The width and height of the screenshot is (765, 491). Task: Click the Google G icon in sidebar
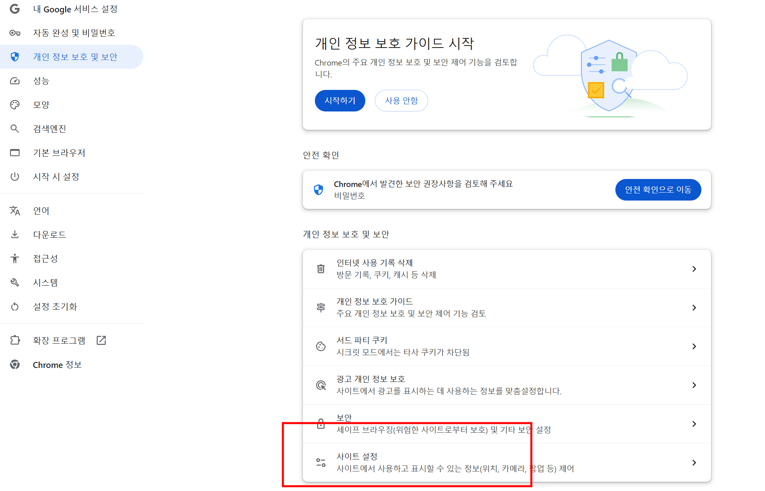coord(15,9)
